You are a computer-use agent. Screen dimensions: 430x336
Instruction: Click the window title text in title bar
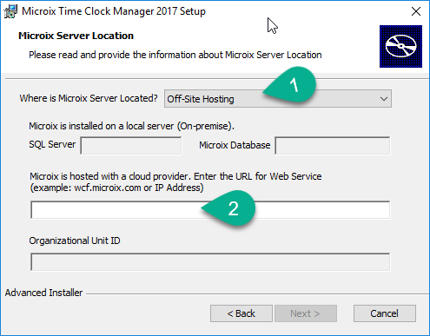coord(114,11)
